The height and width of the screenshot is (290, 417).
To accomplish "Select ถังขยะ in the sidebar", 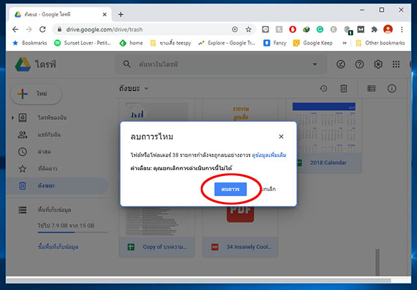I will pos(57,186).
